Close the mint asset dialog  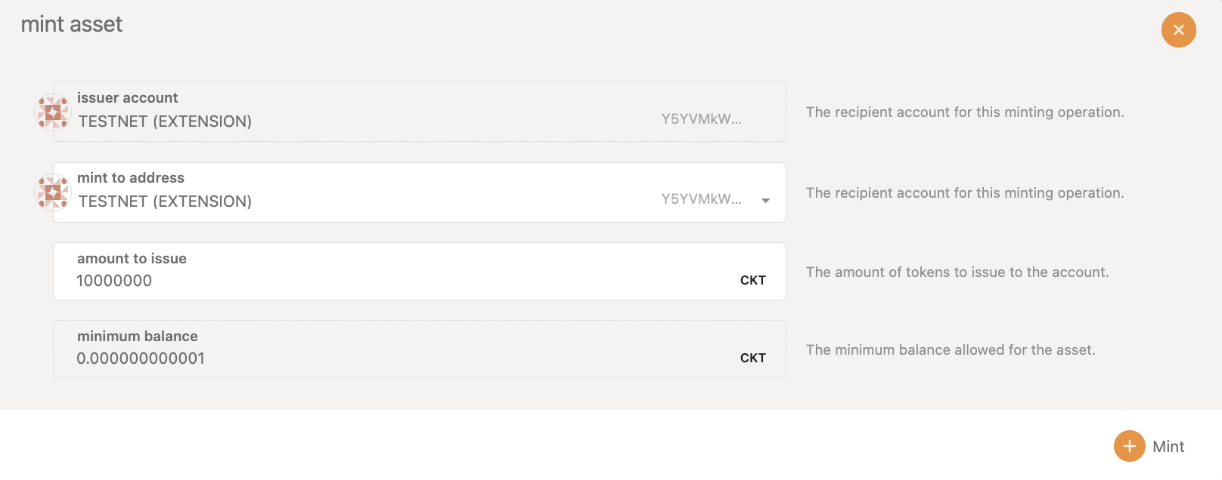pos(1178,30)
